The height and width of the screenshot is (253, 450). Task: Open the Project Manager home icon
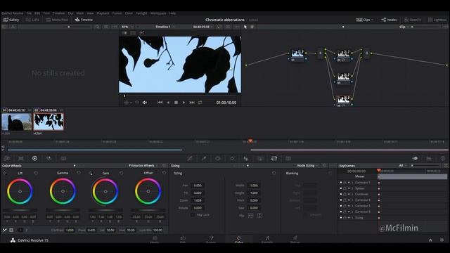click(x=430, y=240)
